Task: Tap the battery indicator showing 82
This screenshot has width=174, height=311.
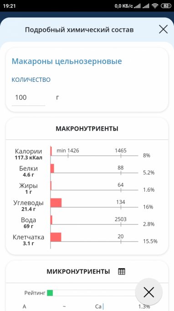Action: tap(166, 6)
